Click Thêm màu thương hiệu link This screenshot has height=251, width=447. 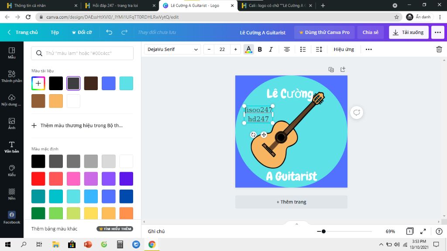(x=77, y=125)
